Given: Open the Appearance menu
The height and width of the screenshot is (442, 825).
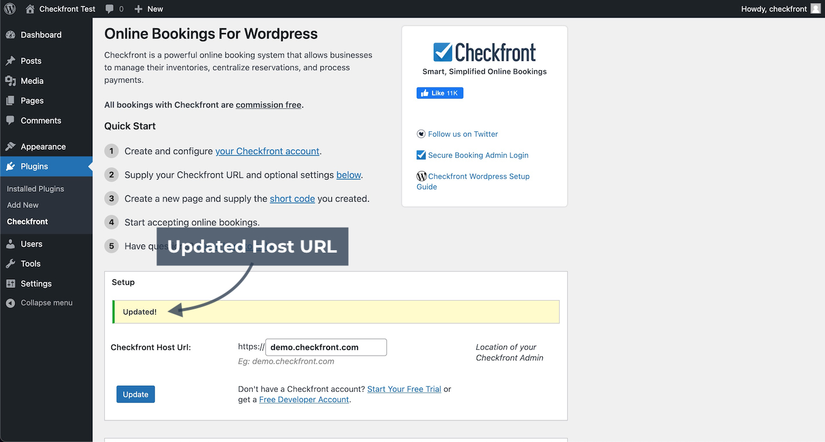Looking at the screenshot, I should click(43, 147).
